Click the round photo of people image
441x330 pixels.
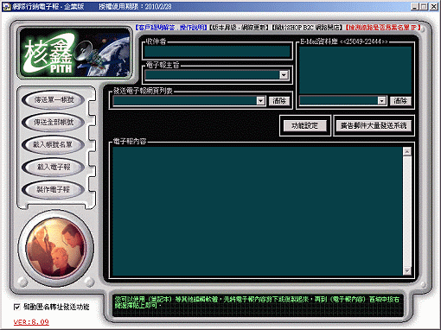56,248
